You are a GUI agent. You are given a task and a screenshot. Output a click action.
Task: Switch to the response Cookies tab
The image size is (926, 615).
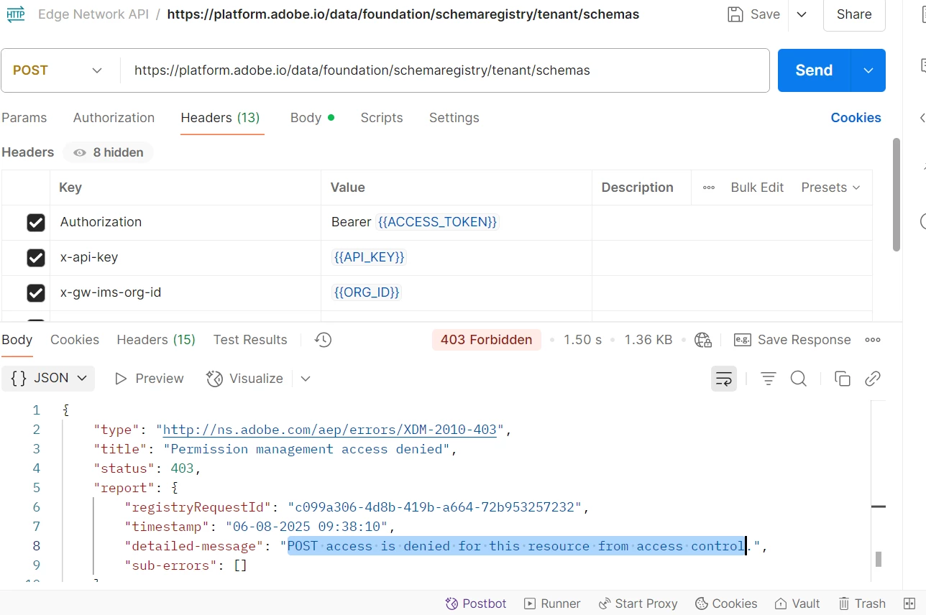[x=75, y=340]
